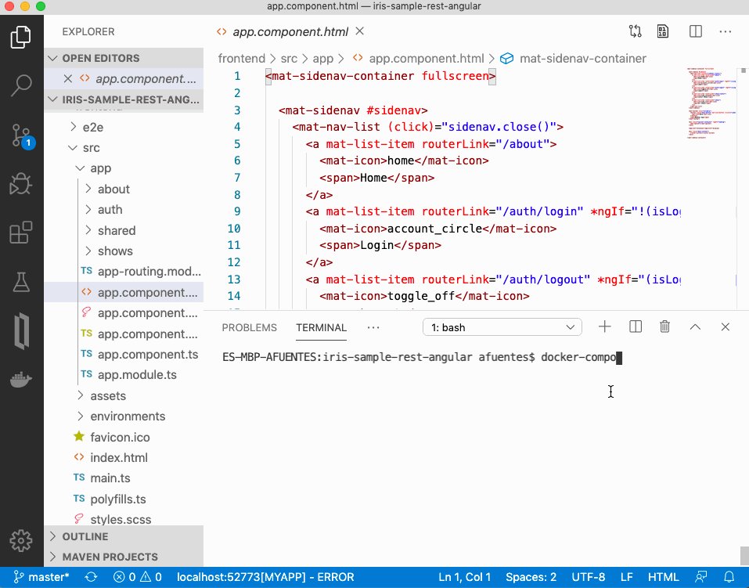The height and width of the screenshot is (588, 749).
Task: Split the terminal panel
Action: coord(635,327)
